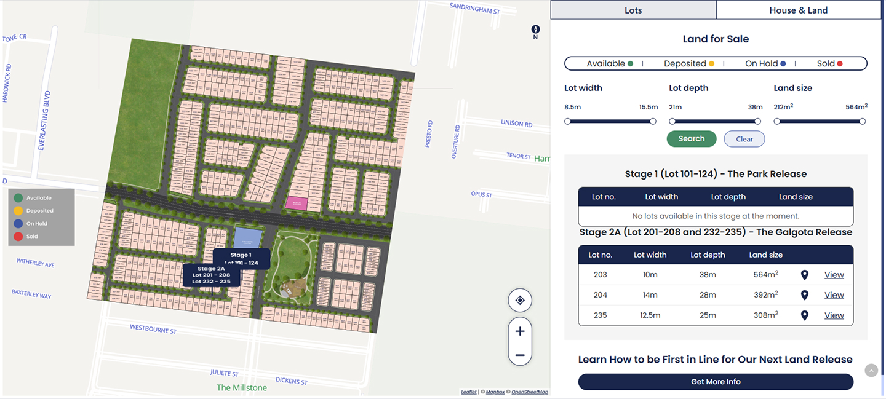Switch to the Lots tab
This screenshot has height=399, width=886.
coord(633,10)
